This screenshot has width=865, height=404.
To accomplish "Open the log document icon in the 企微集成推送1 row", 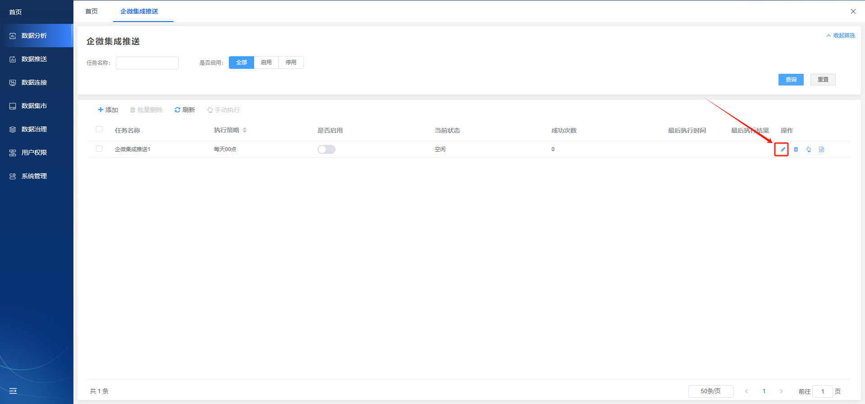I will pyautogui.click(x=821, y=149).
